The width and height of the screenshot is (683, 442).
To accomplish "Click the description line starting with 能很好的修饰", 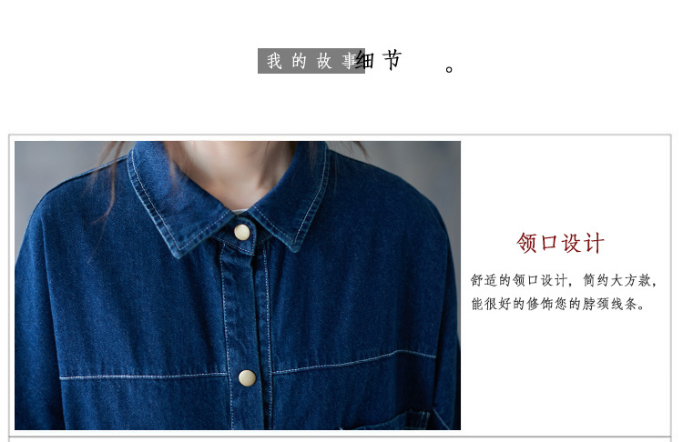I will (x=558, y=304).
